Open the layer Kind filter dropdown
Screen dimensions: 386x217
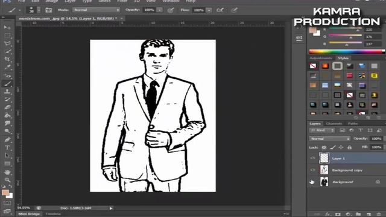[x=322, y=130]
